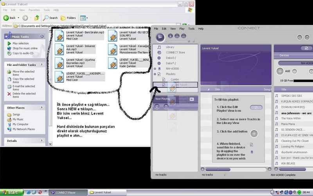Image resolution: width=313 pixels, height=196 pixels.
Task: Select track 'Loosing My Religion'
Action: tap(292, 147)
